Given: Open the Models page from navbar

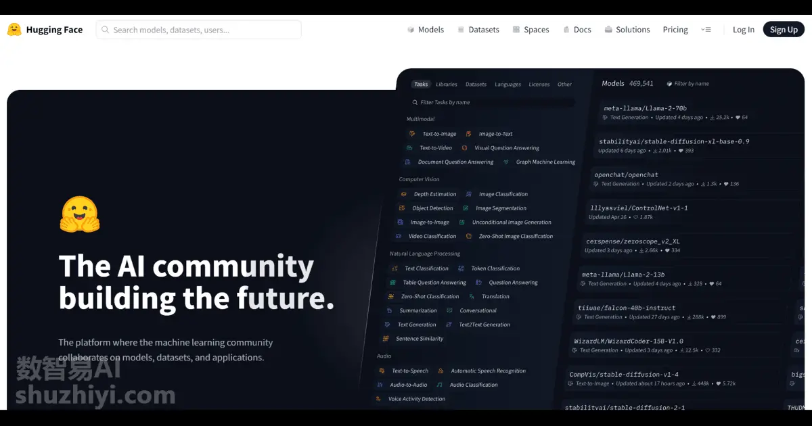Looking at the screenshot, I should coord(431,30).
